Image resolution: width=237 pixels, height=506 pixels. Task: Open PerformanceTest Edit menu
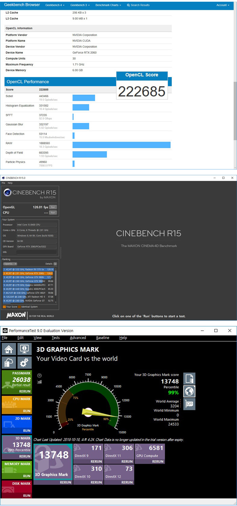pyautogui.click(x=20, y=338)
